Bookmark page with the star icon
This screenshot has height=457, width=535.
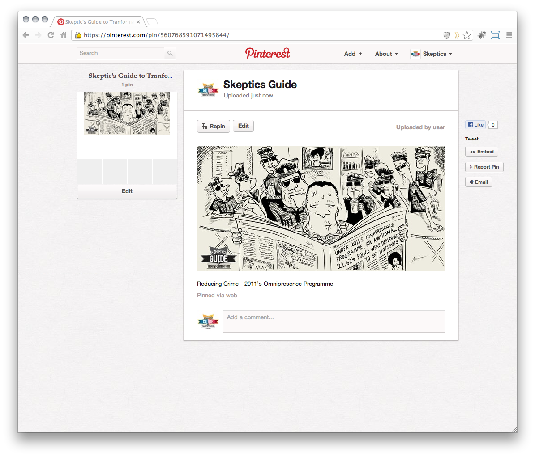tap(467, 35)
